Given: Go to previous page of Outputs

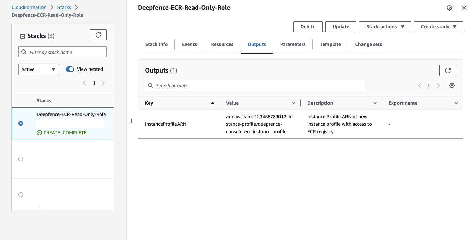Looking at the screenshot, I should click(x=420, y=85).
